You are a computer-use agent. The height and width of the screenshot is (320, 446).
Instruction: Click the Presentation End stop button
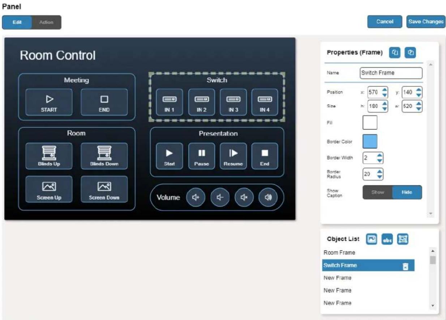265,156
